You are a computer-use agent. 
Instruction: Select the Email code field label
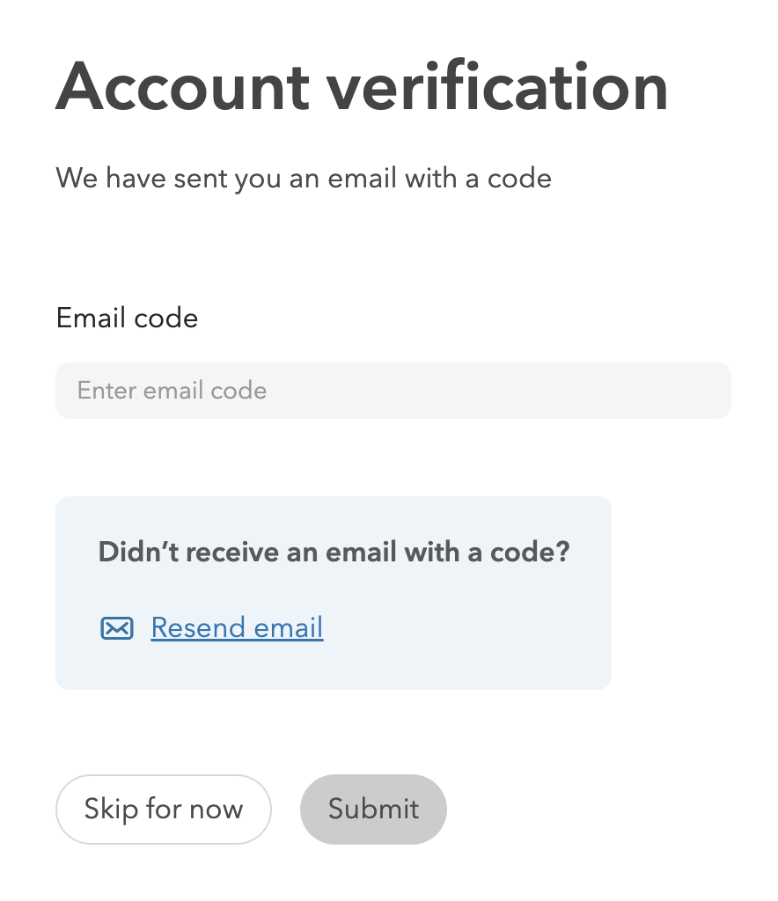[x=127, y=318]
